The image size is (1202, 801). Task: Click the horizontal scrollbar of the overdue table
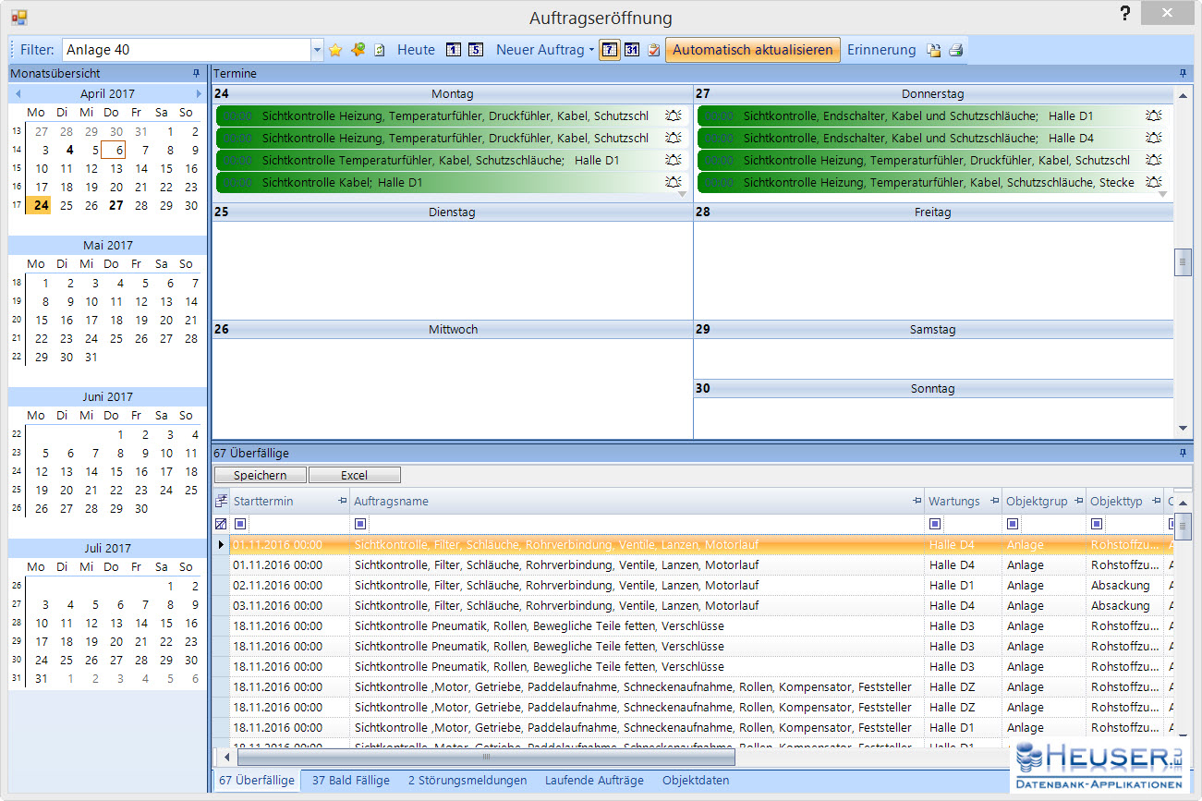click(486, 757)
